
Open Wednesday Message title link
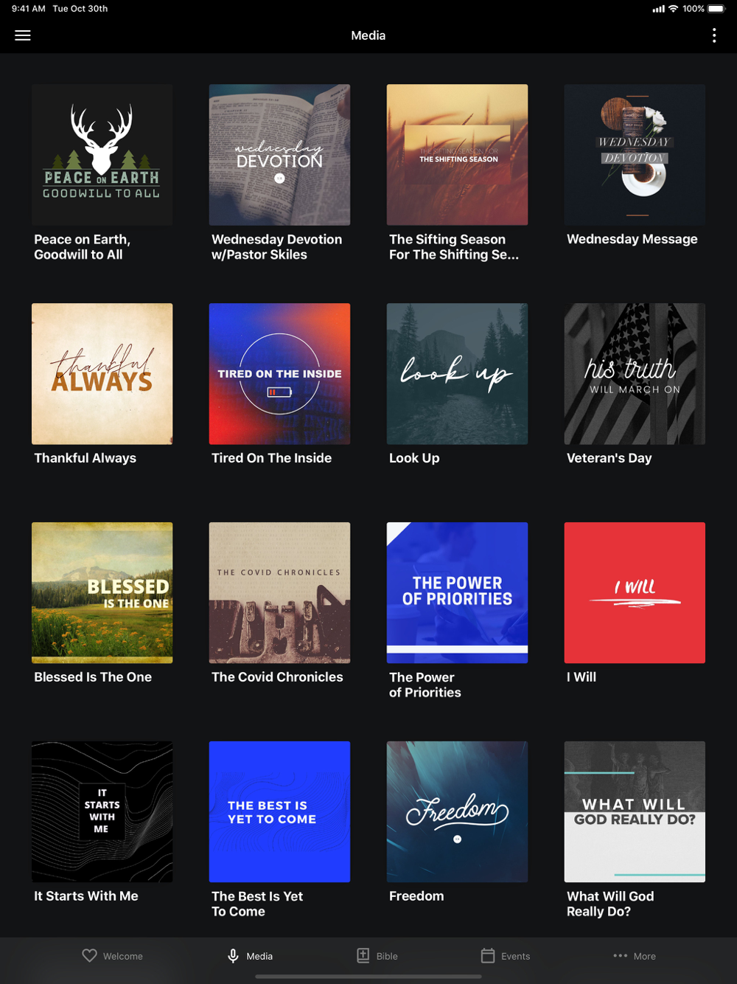(632, 239)
